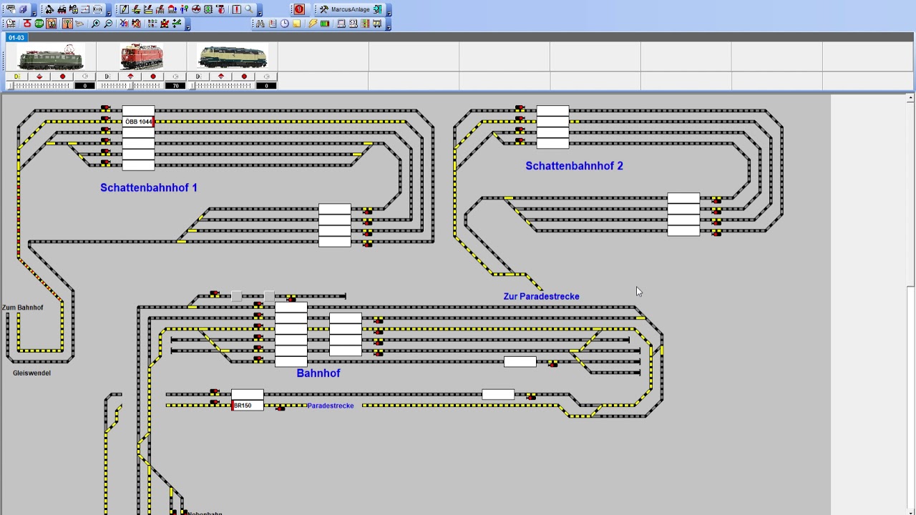Screen dimensions: 916x515
Task: Click the magnifying glass search icon
Action: coord(249,9)
